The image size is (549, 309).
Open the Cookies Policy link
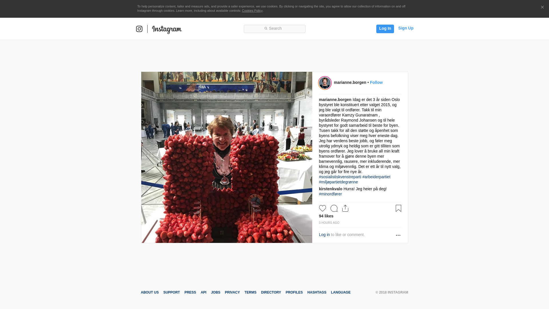(252, 11)
